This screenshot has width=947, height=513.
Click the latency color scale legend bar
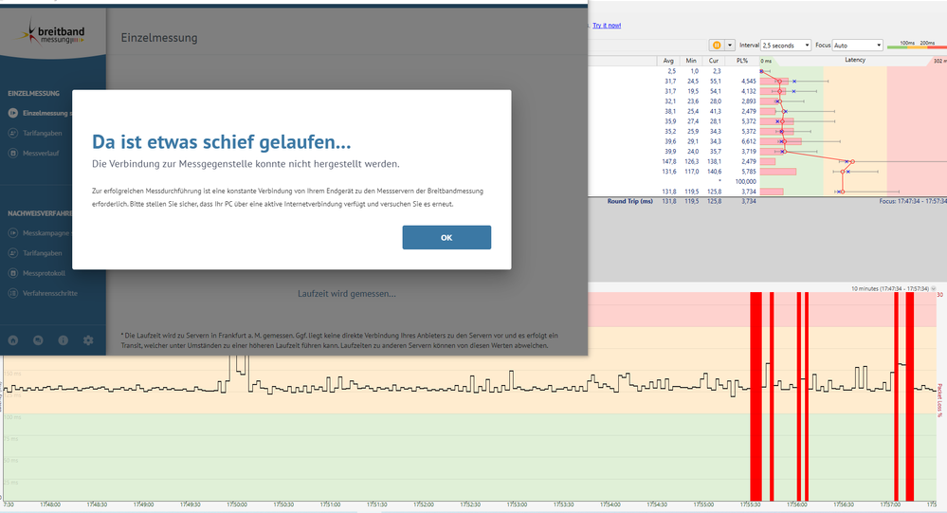[917, 46]
